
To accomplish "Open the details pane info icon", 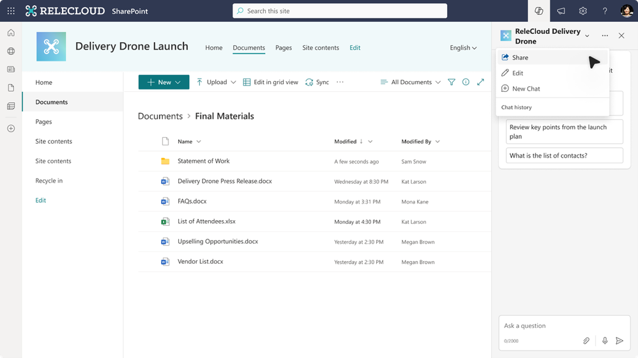I will 466,82.
